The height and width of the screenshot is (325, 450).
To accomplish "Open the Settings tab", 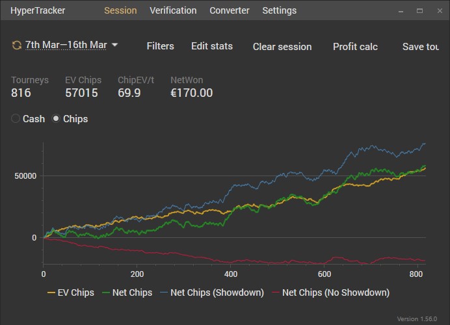I will [x=279, y=10].
